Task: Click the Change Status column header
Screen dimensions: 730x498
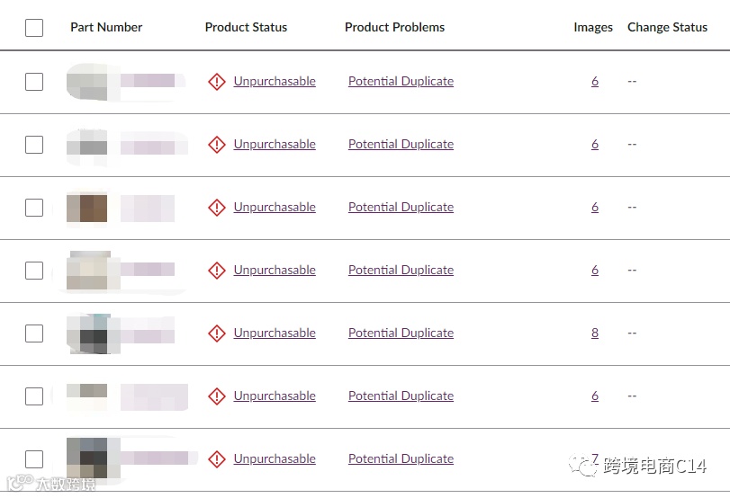Action: (x=667, y=27)
